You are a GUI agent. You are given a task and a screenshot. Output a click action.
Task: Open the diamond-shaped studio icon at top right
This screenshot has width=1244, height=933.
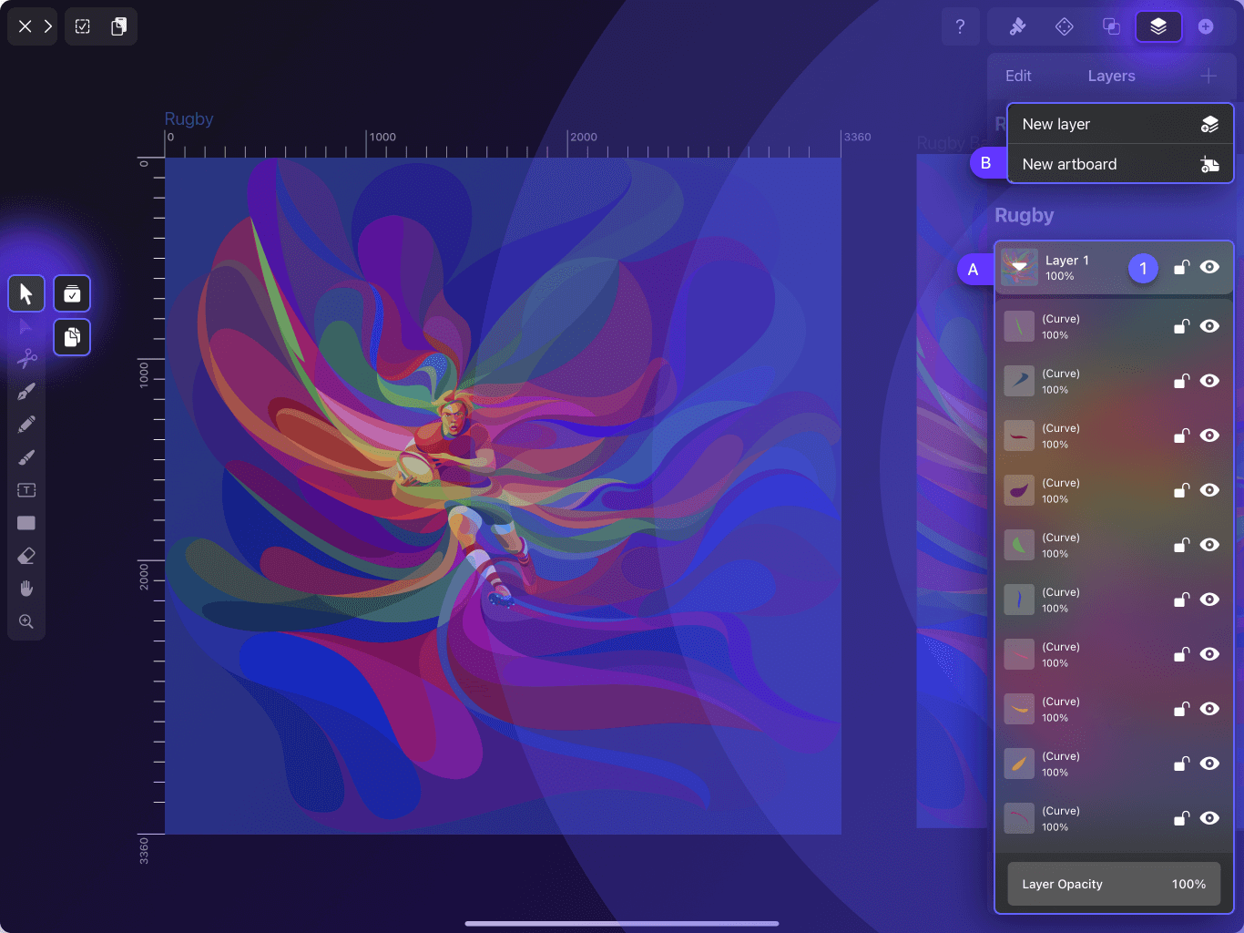[x=1064, y=26]
